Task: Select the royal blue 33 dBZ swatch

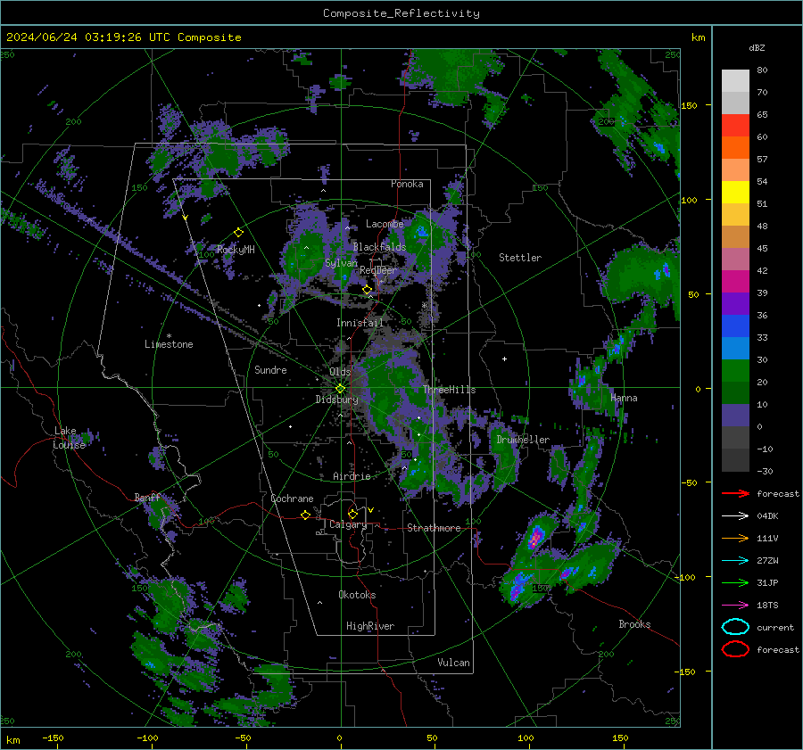Action: point(735,326)
